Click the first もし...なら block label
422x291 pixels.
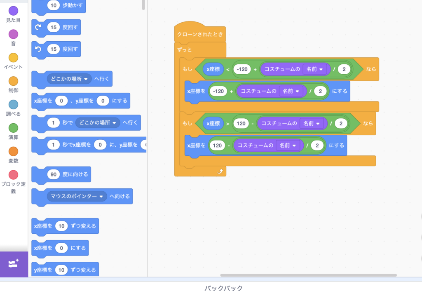[x=188, y=69]
